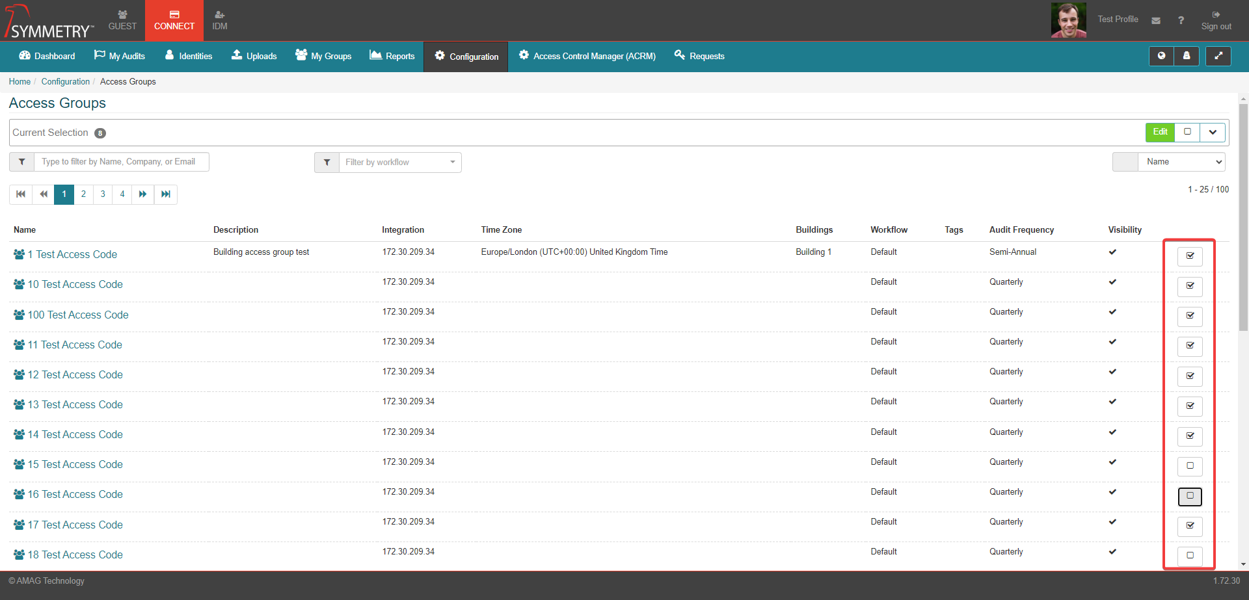Open the Home breadcrumb link
Screen dimensions: 1249x600
(x=20, y=81)
